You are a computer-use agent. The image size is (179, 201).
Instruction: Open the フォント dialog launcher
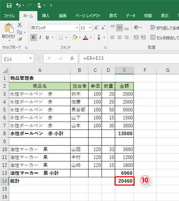pyautogui.click(x=105, y=48)
